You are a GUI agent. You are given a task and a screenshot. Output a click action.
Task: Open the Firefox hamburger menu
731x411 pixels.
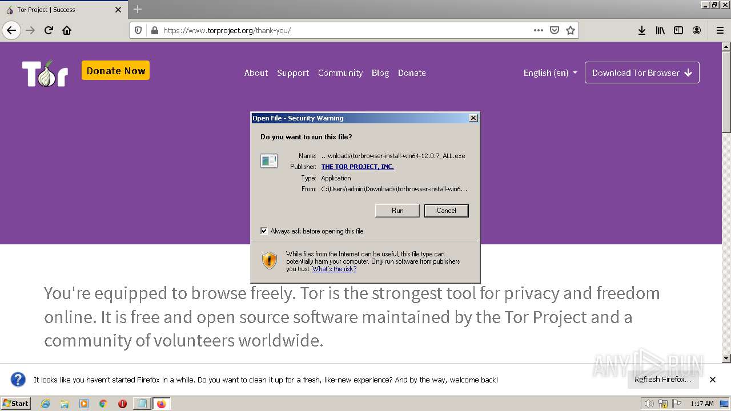click(x=720, y=30)
